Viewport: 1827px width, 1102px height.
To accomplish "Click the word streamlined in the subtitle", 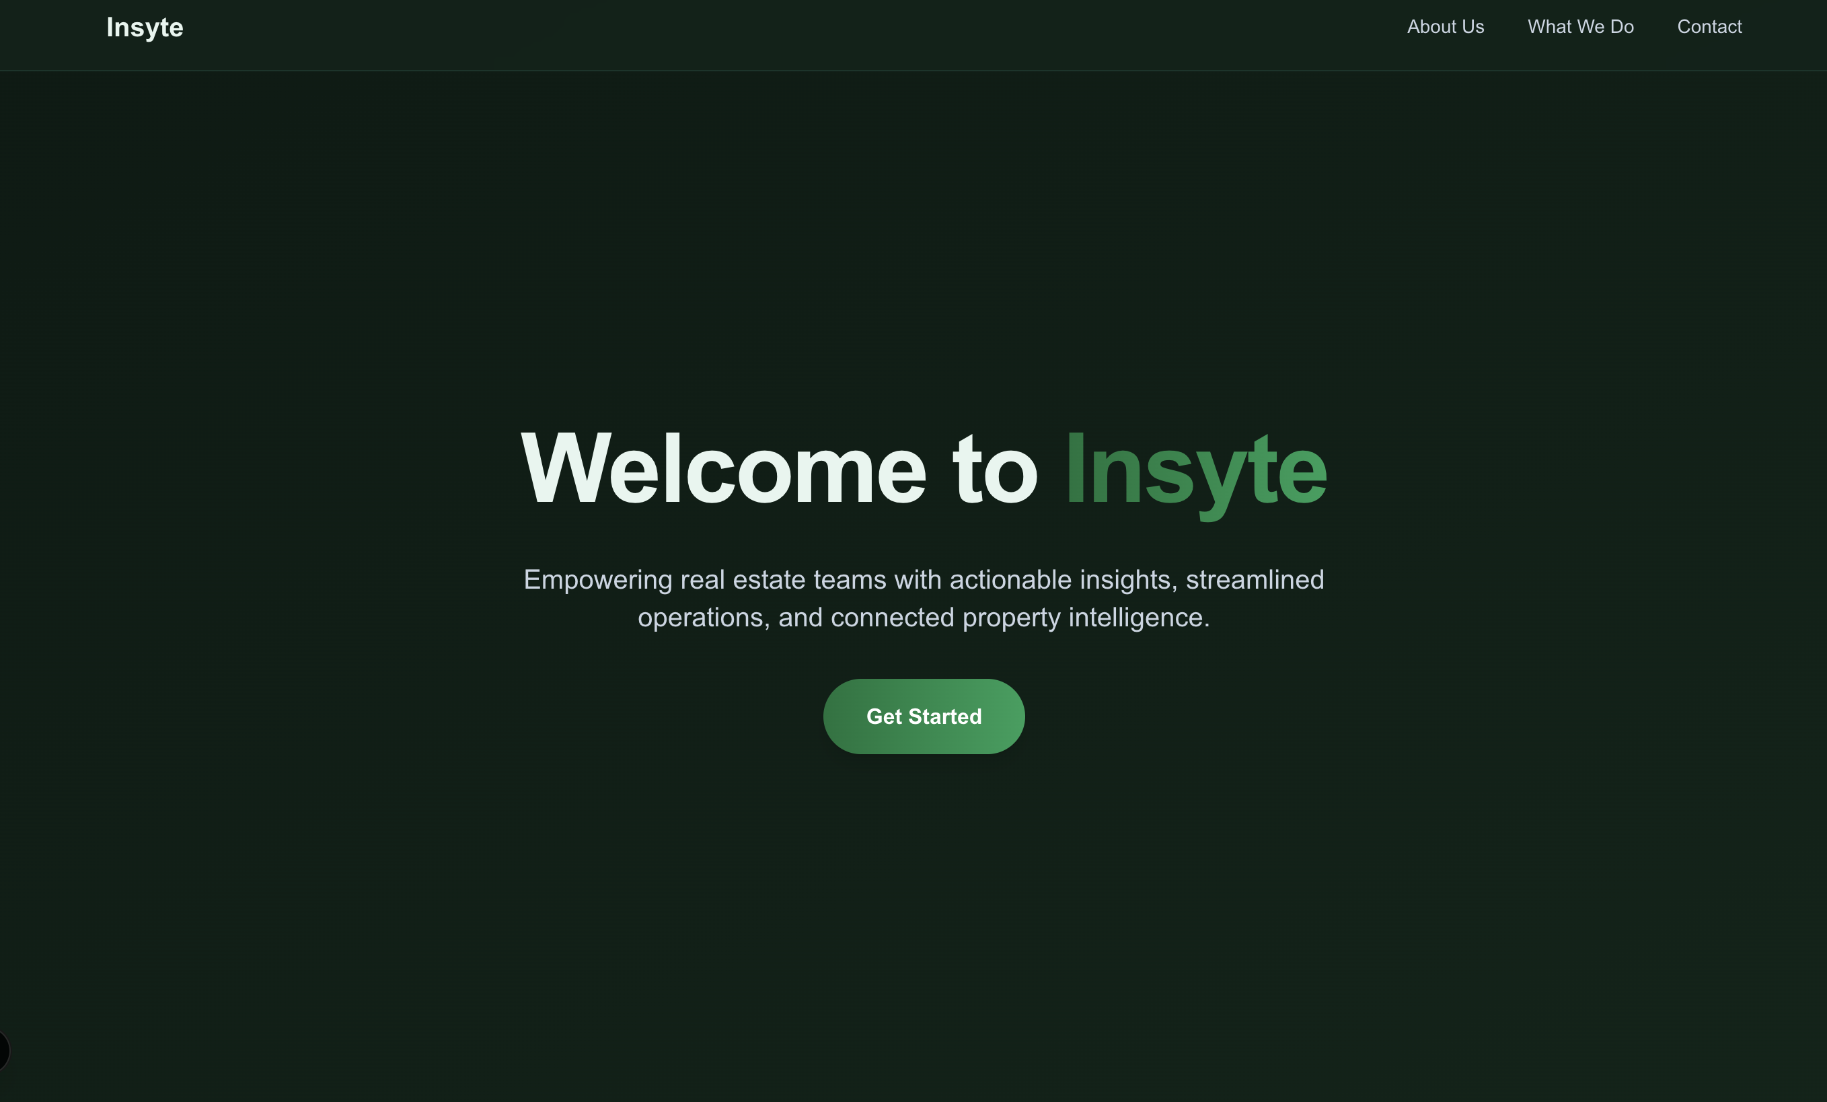I will pos(1255,580).
